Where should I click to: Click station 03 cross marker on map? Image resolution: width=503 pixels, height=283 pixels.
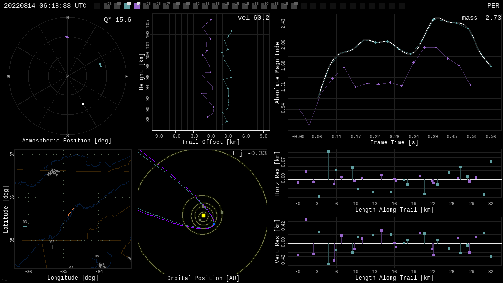tap(25, 226)
